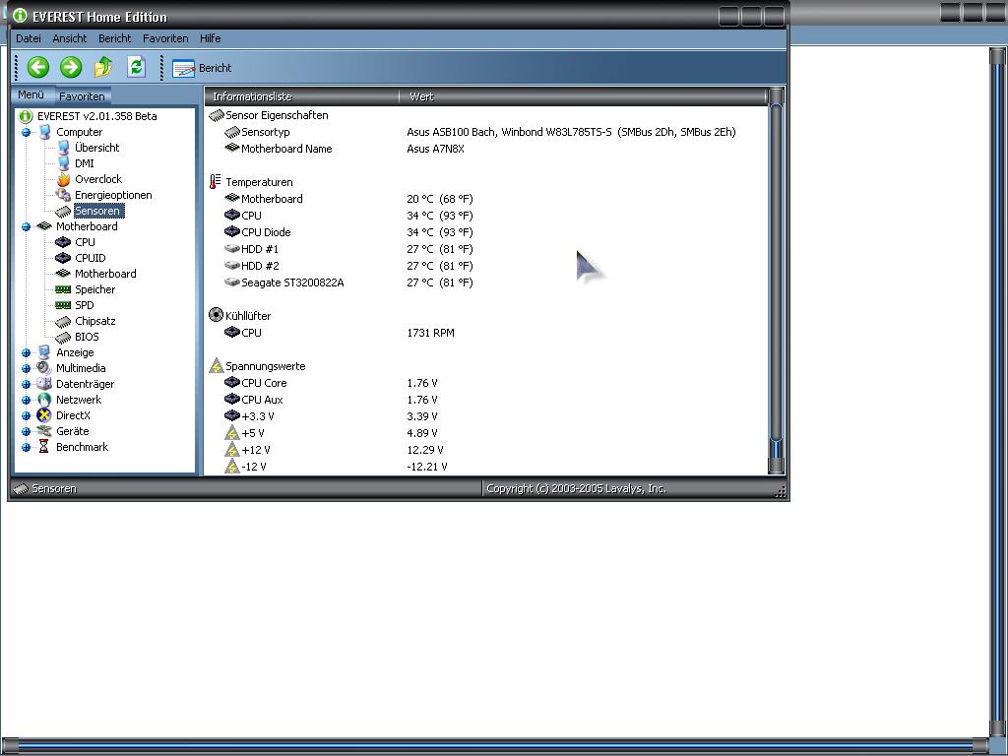Go up one level with folder icon
Viewport: 1008px width, 756px height.
point(103,67)
